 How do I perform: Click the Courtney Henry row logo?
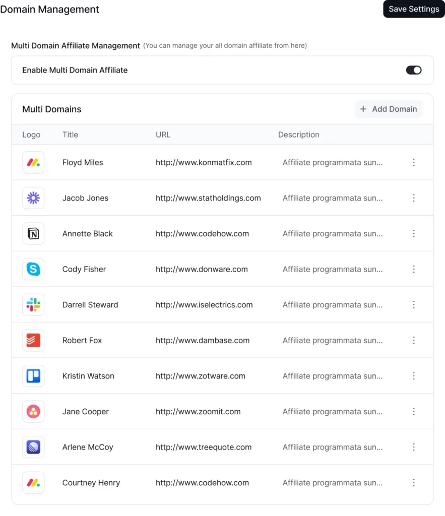tap(33, 483)
